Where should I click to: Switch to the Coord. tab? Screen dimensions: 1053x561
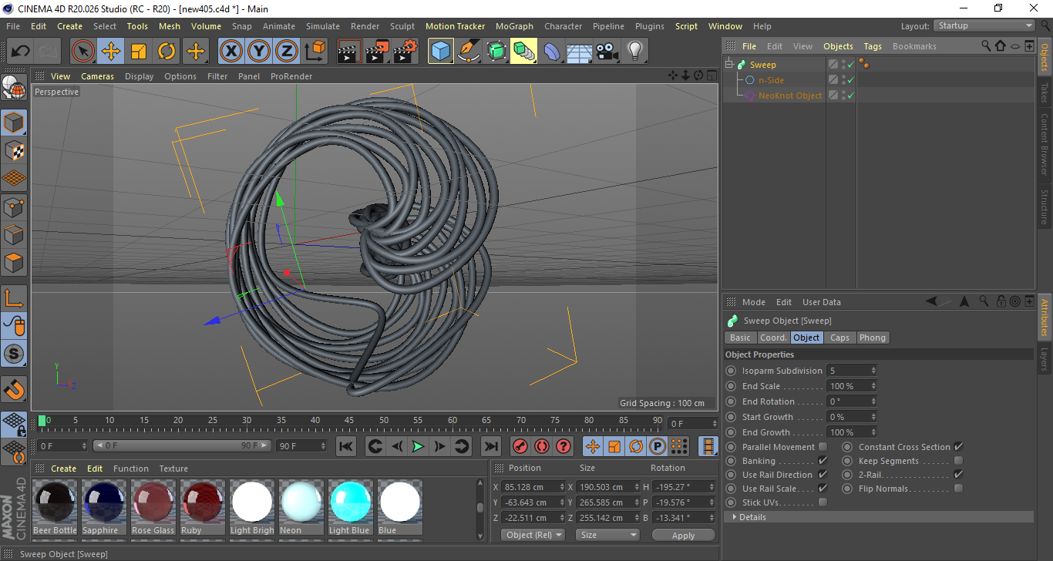click(773, 338)
